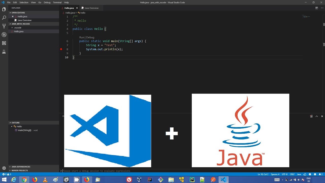Click the thumbs-up icon in status bar
Viewport: 325px width, 183px height.
click(305, 174)
